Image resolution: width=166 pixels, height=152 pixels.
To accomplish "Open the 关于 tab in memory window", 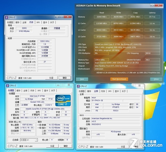I will pos(52,22).
